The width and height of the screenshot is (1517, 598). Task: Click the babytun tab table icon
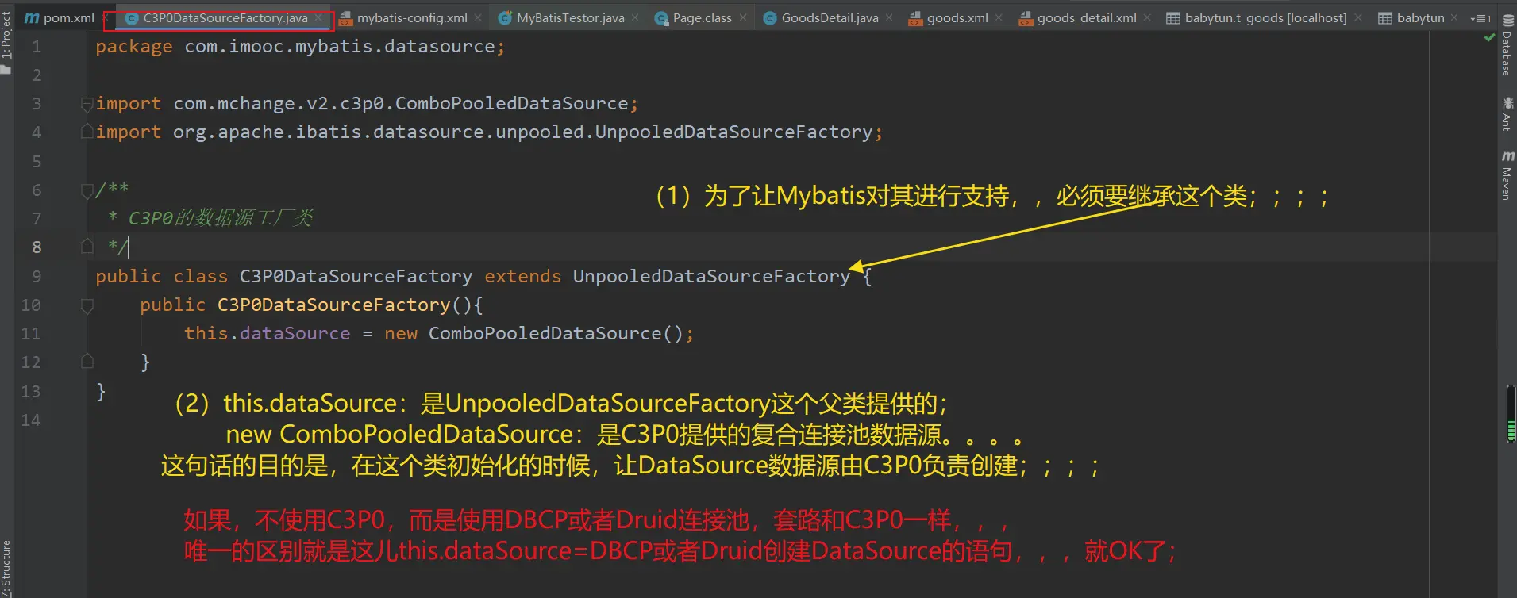pos(1384,18)
